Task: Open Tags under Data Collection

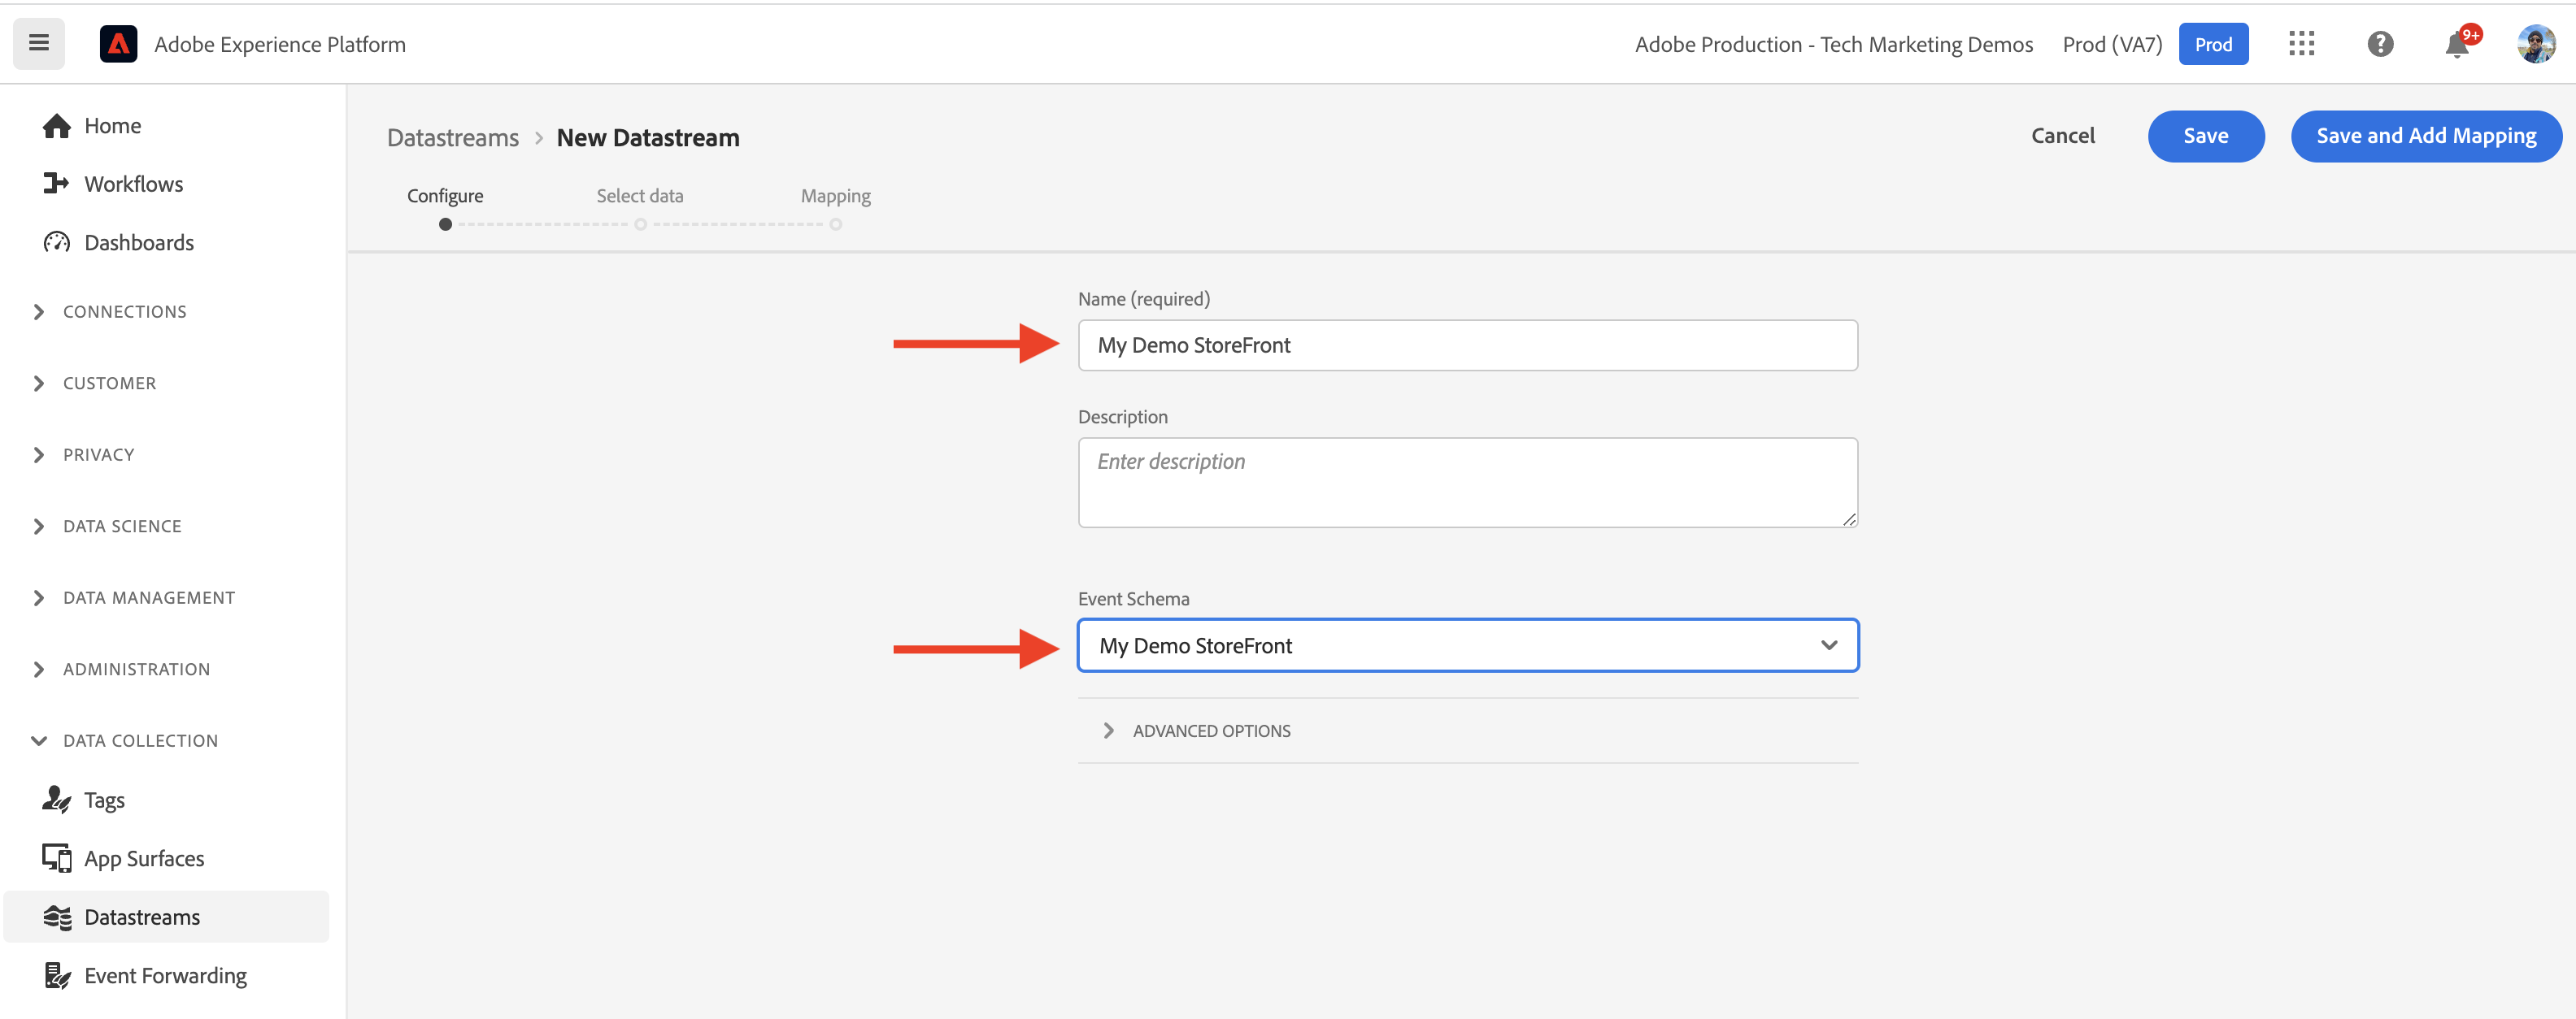Action: click(x=104, y=800)
